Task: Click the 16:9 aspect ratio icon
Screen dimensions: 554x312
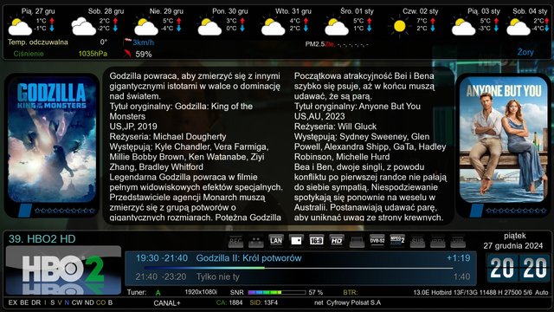Action: [316, 241]
